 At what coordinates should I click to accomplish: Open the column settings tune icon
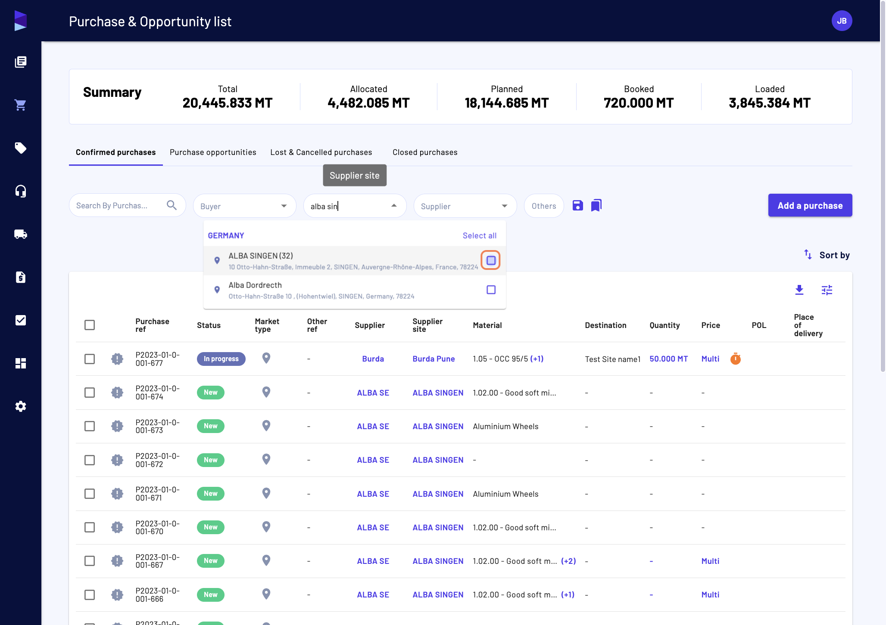click(827, 290)
